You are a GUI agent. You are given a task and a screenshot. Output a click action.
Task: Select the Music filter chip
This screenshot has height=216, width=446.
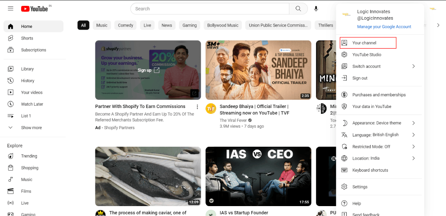pos(102,25)
